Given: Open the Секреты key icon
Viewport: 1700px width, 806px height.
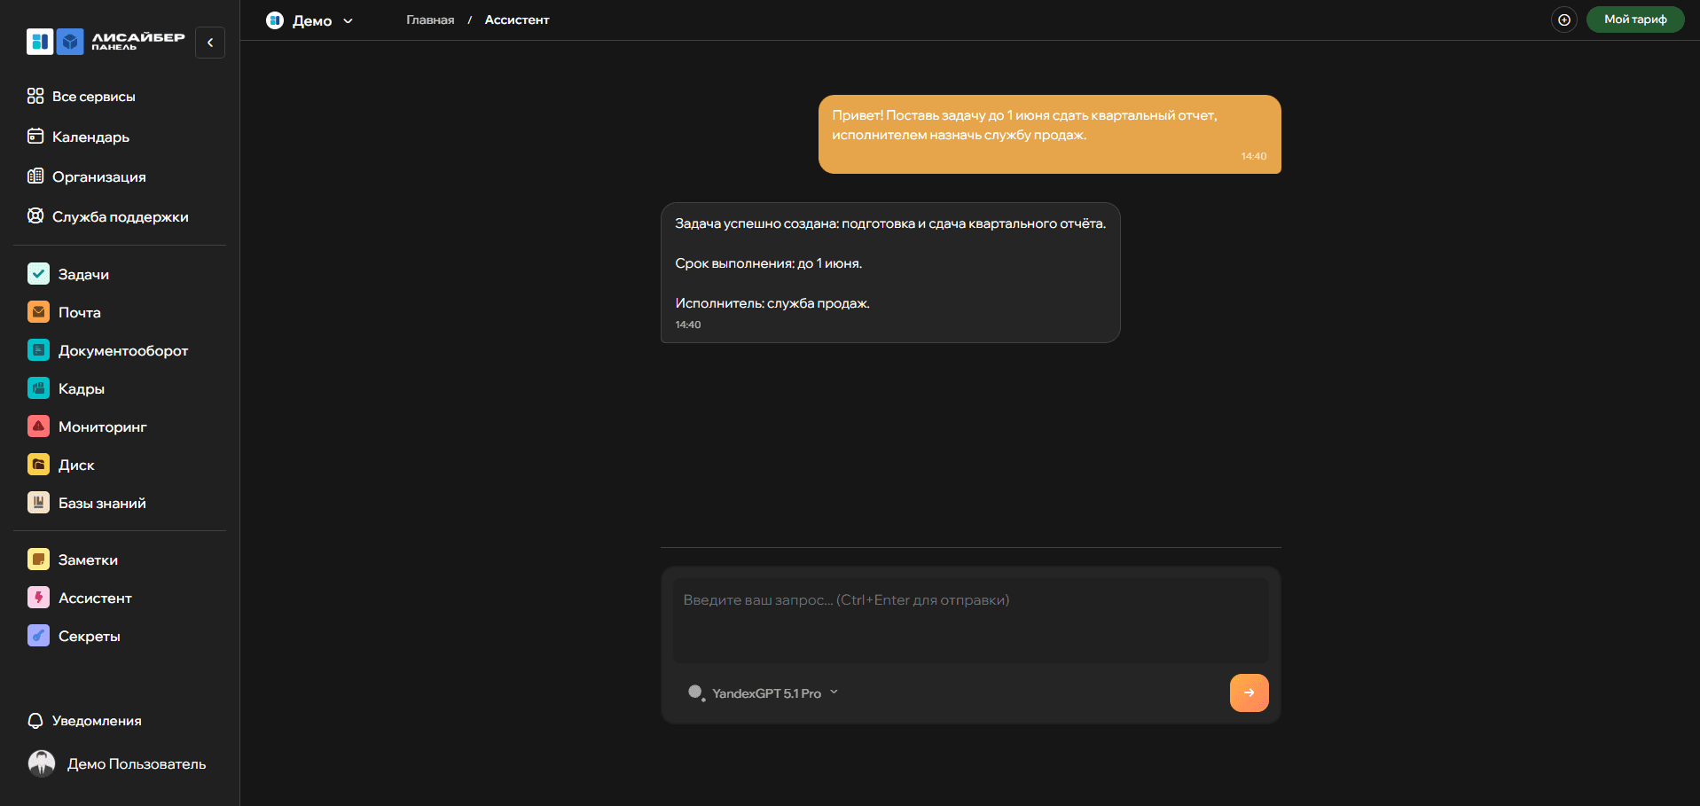Looking at the screenshot, I should 38,636.
